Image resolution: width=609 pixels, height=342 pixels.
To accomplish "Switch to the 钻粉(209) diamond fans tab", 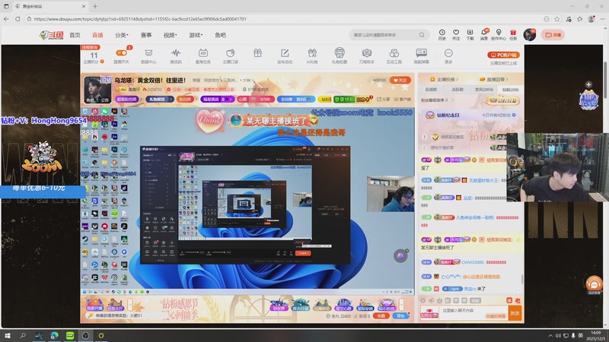I will (x=510, y=90).
